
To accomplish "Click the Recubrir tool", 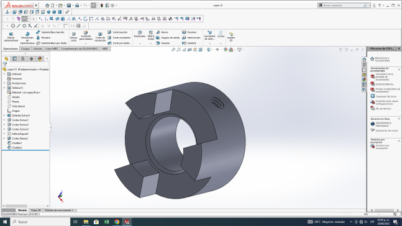I will (43, 38).
